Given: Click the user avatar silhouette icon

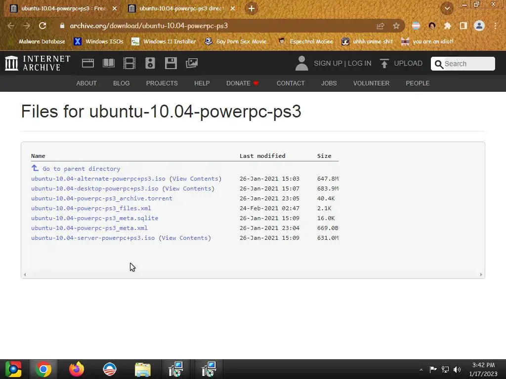Looking at the screenshot, I should pyautogui.click(x=302, y=63).
